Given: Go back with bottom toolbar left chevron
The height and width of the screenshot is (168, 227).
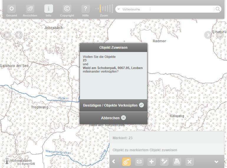Looking at the screenshot, I should tap(114, 162).
